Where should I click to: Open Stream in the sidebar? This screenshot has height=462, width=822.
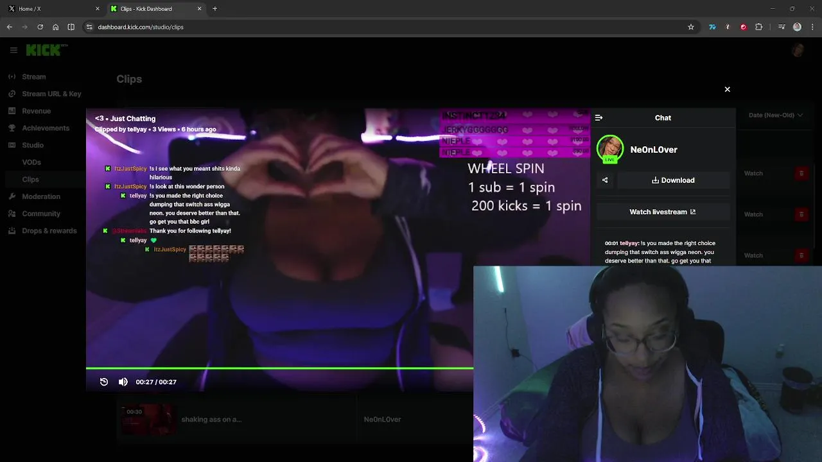[34, 76]
